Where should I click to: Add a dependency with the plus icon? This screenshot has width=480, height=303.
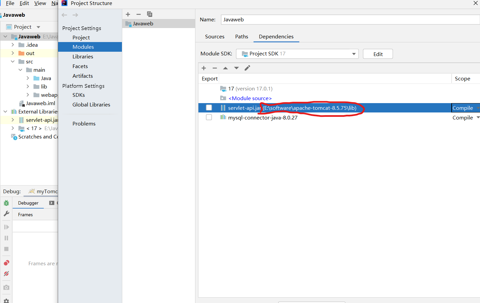coord(204,68)
